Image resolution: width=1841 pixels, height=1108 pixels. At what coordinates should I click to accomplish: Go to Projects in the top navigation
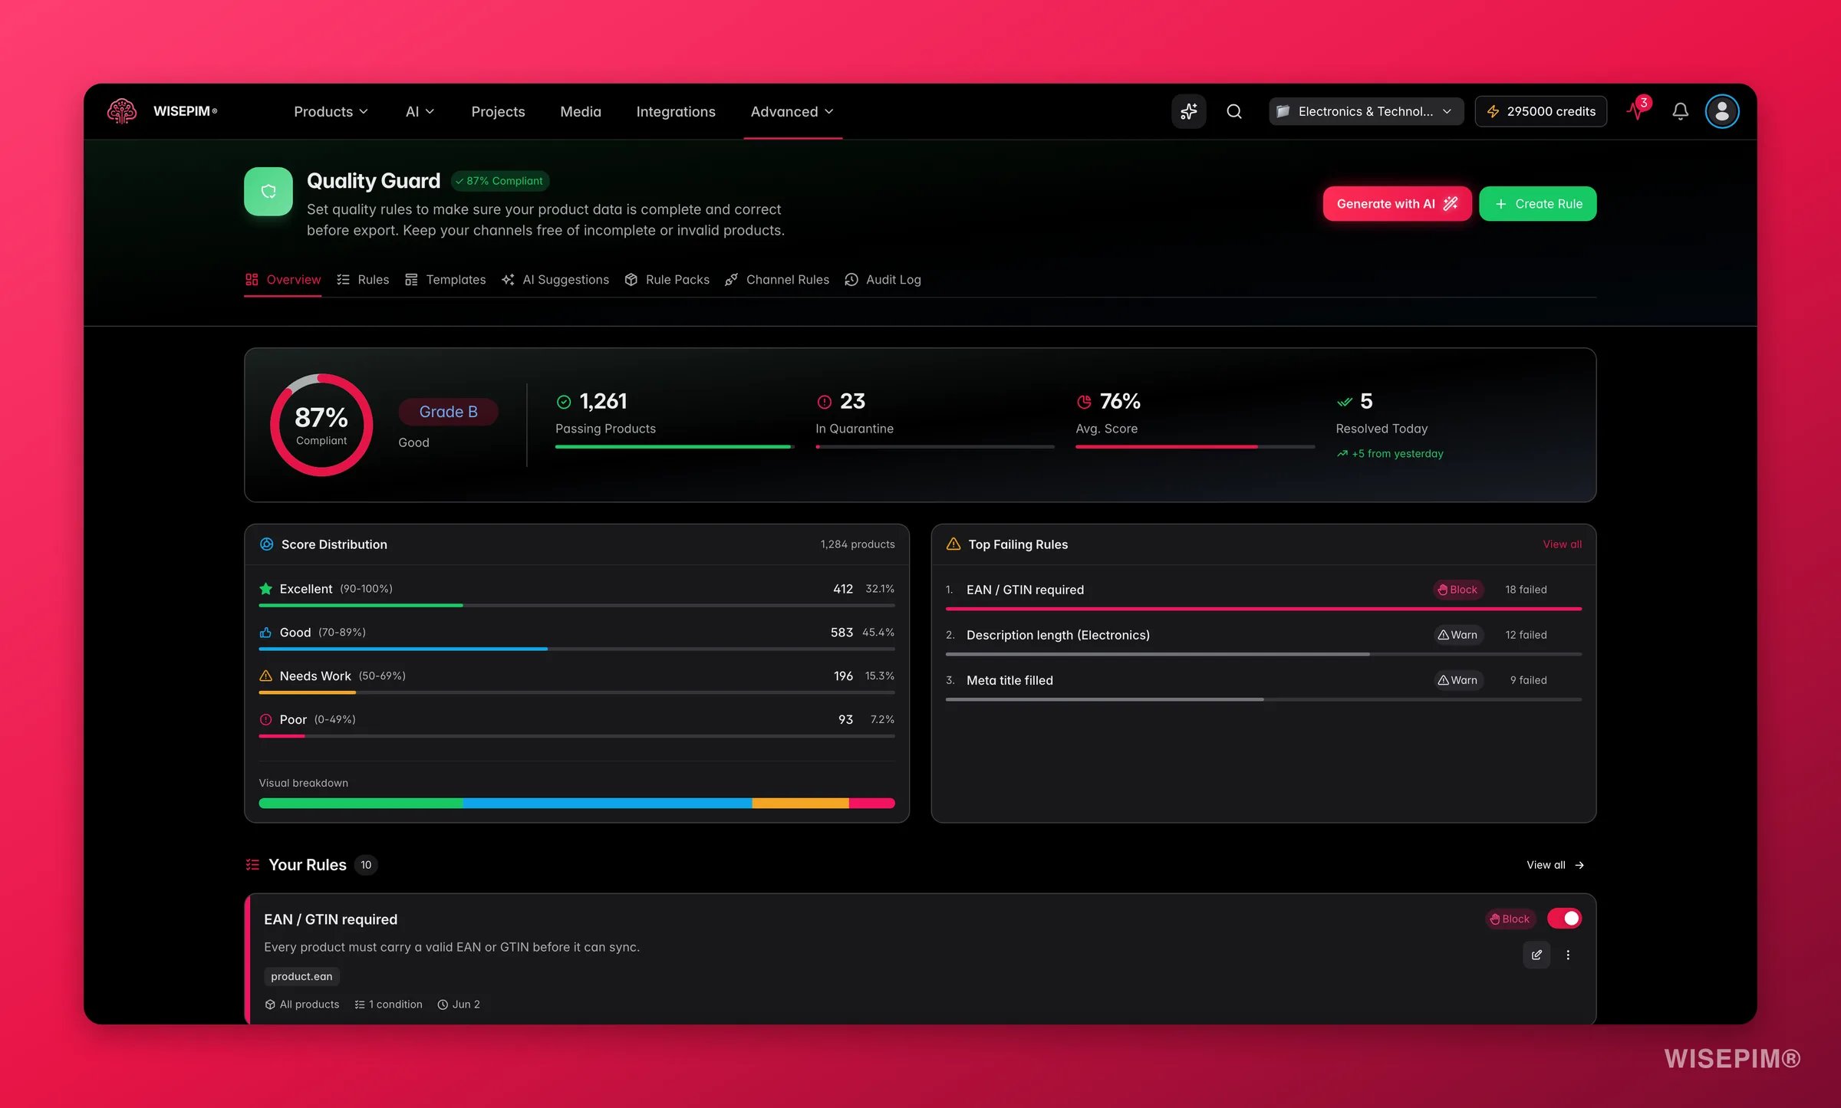coord(498,111)
